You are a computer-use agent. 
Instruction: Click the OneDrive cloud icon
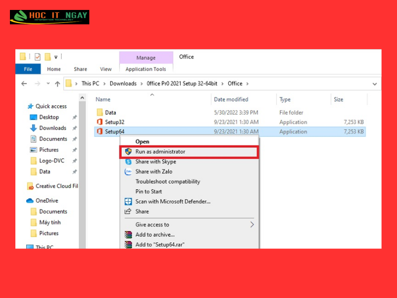30,201
